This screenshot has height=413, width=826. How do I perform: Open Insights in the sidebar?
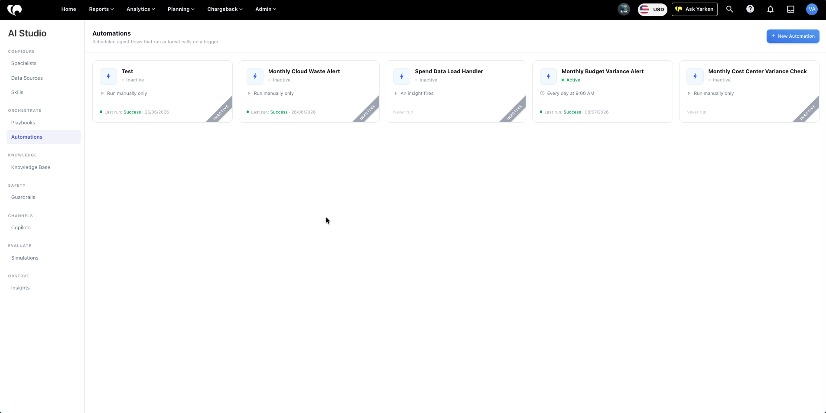click(20, 288)
